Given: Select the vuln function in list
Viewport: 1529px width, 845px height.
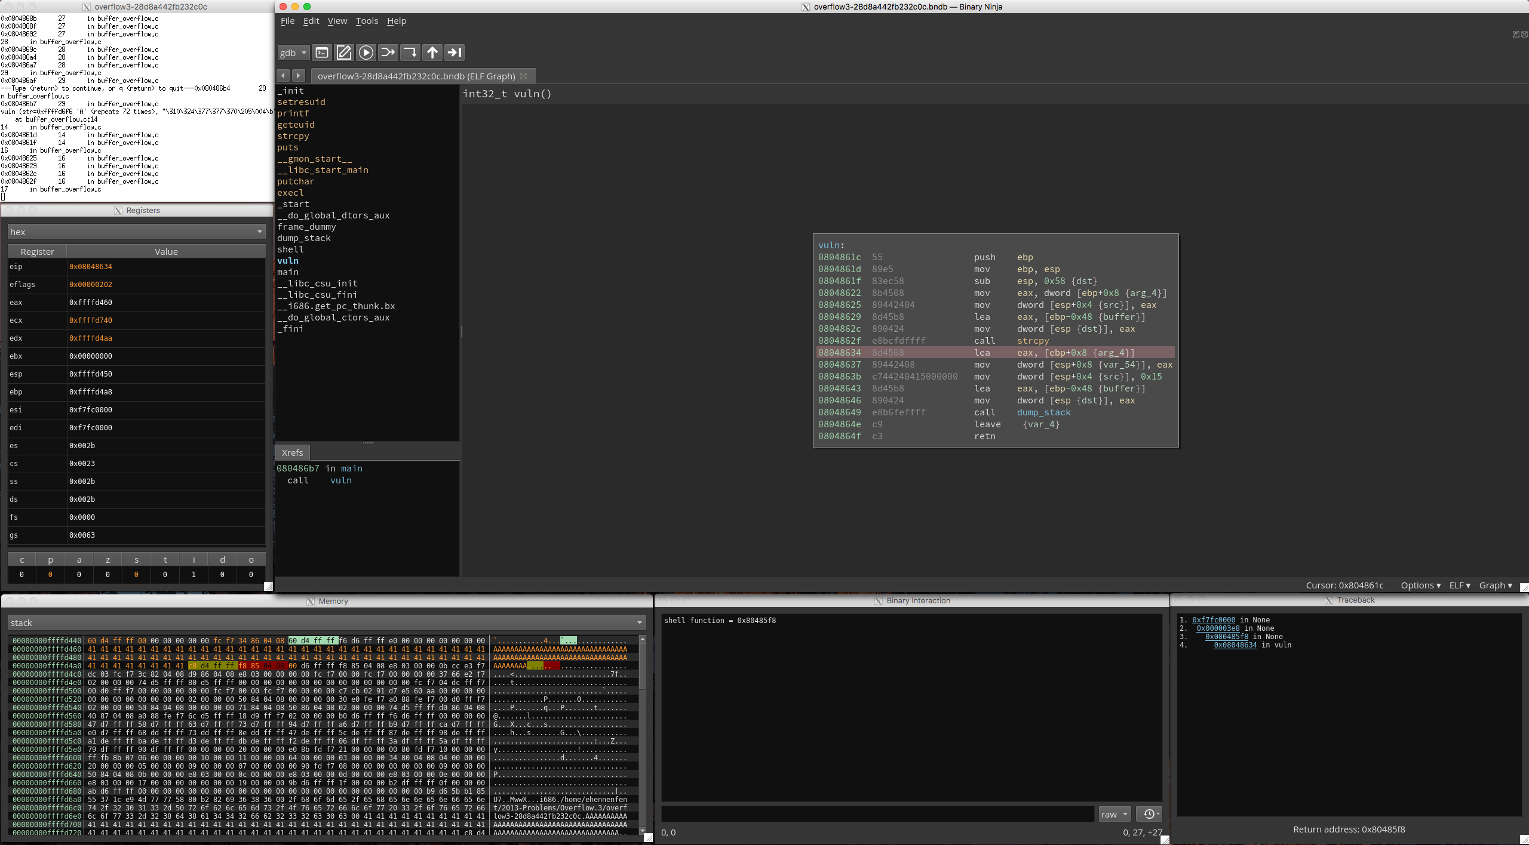Looking at the screenshot, I should pyautogui.click(x=287, y=261).
